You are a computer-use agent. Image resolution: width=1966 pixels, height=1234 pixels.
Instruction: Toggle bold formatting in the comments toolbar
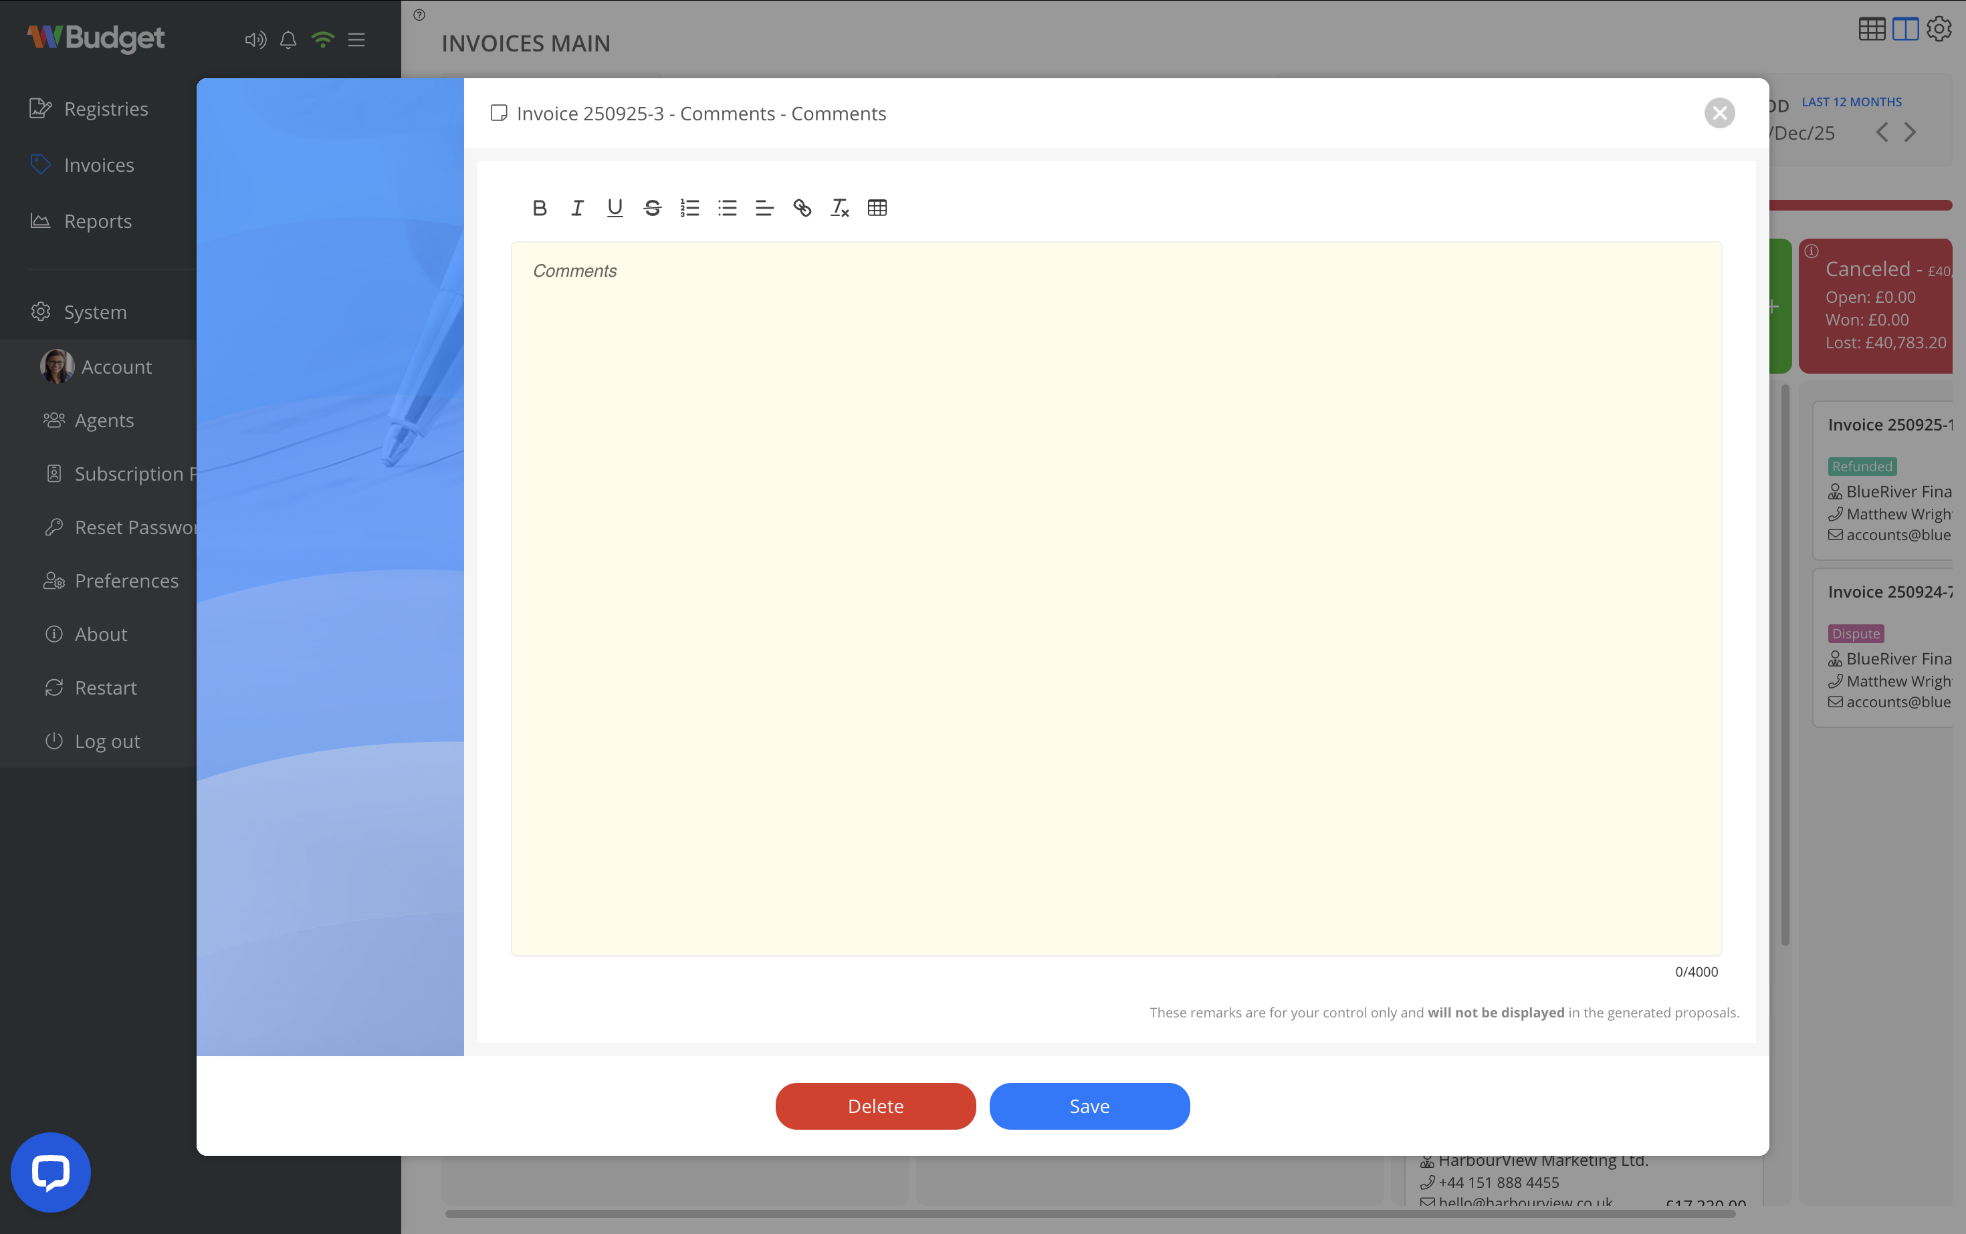tap(540, 208)
